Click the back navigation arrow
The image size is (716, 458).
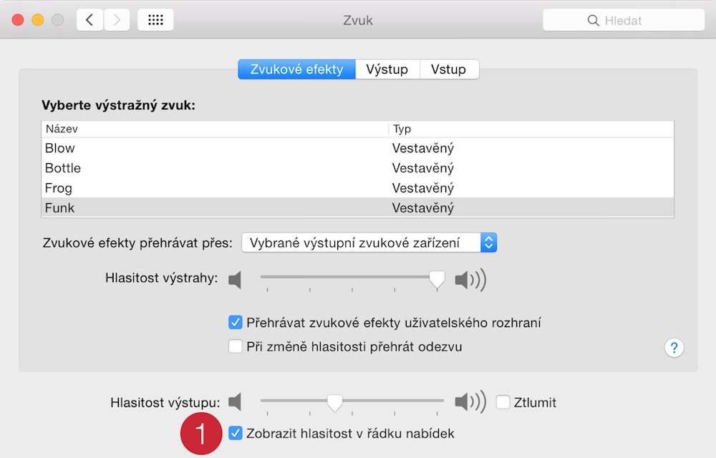[x=89, y=20]
